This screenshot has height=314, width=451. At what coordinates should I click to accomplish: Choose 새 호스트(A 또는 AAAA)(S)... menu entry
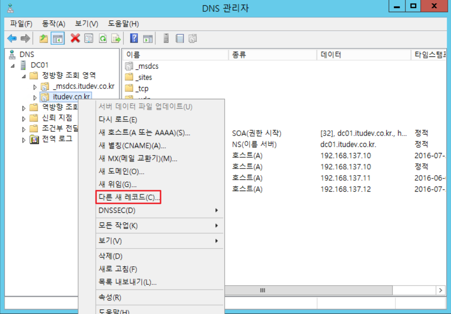point(144,133)
